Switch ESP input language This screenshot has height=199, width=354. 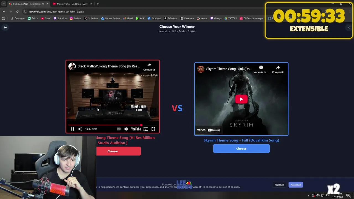click(328, 195)
